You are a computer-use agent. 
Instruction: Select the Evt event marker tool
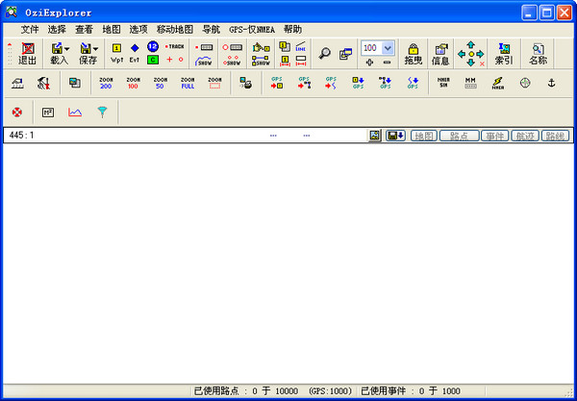[135, 53]
